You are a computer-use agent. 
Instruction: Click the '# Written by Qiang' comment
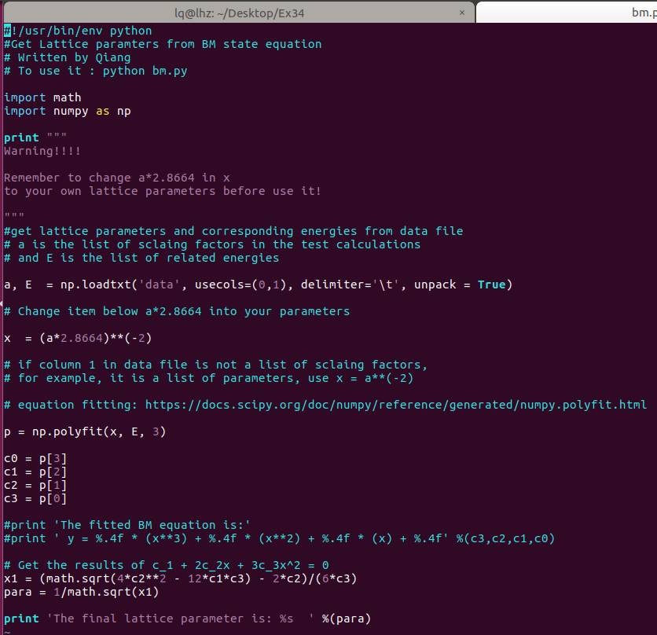(68, 57)
